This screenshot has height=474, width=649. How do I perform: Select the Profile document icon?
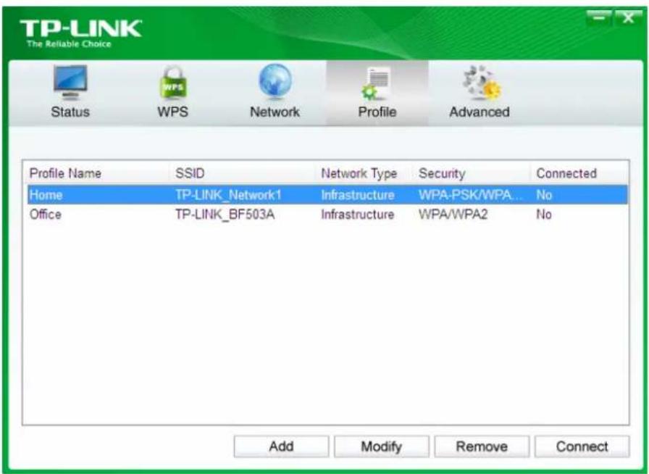coord(376,85)
